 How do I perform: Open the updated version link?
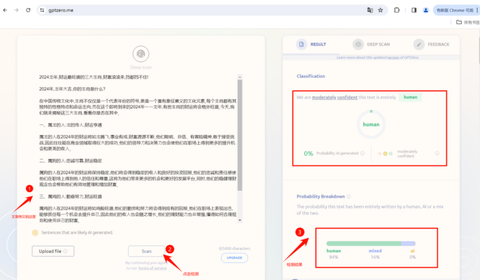tap(393, 58)
